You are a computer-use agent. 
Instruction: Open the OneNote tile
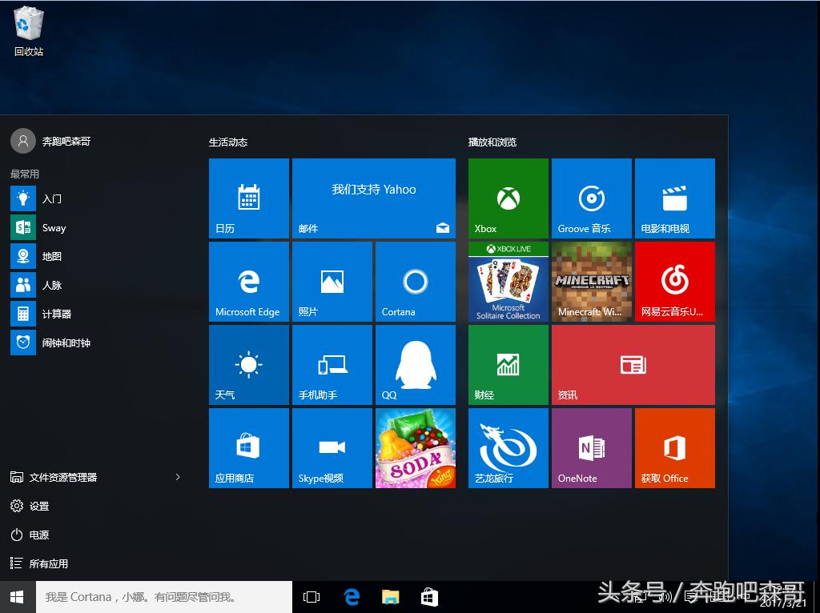click(x=591, y=447)
